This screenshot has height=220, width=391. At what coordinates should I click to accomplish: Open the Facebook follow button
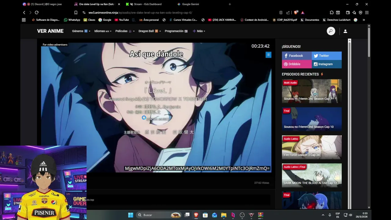click(x=297, y=56)
